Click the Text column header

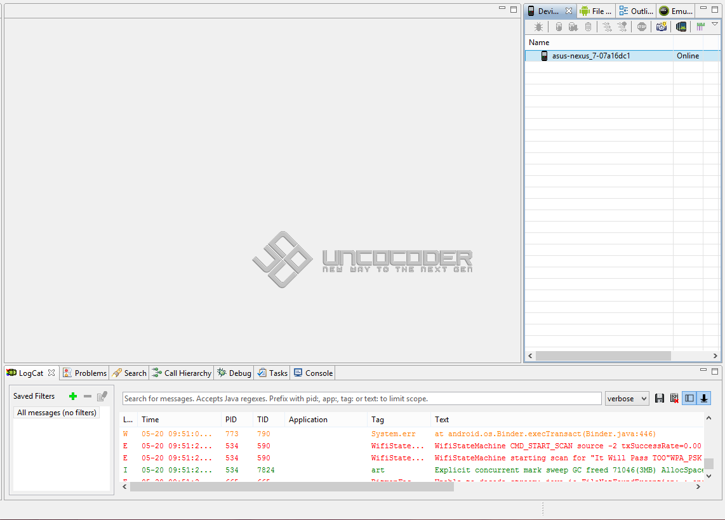pyautogui.click(x=568, y=420)
